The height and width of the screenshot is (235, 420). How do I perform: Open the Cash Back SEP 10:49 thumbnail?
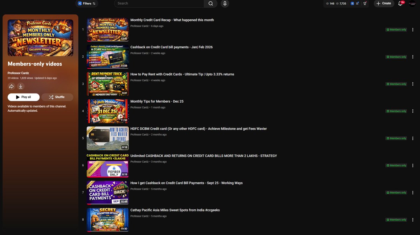107,192
